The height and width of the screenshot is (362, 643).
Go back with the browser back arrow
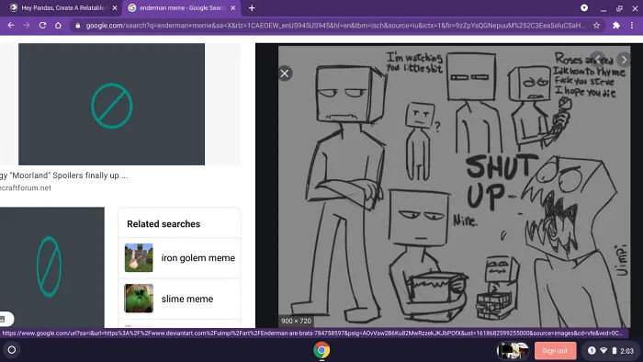tap(11, 26)
